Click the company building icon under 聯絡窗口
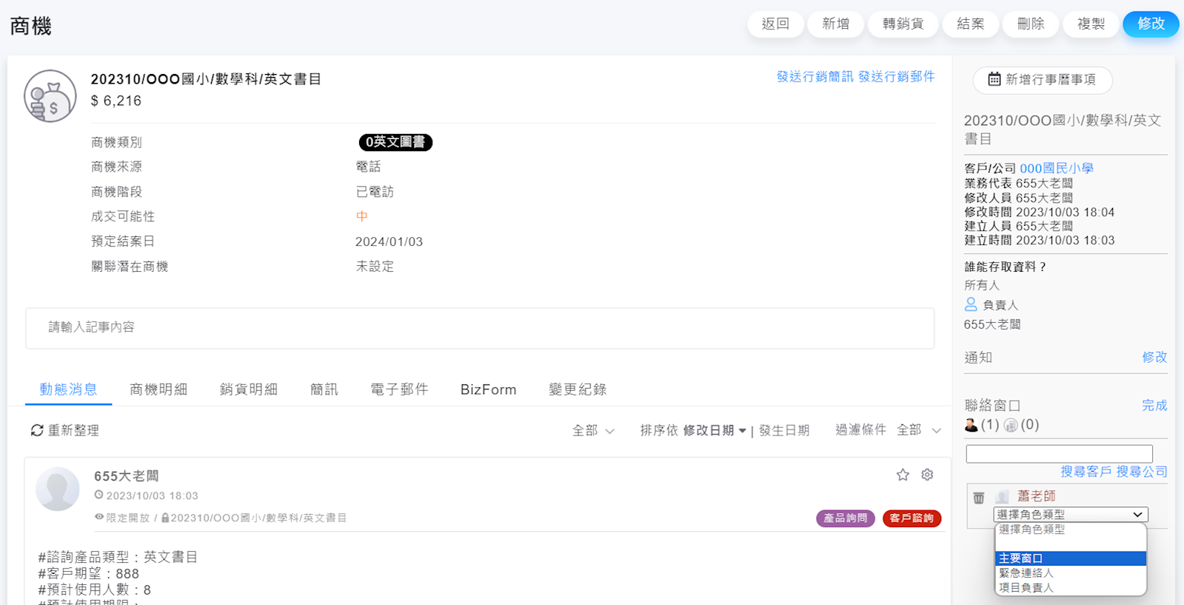 [x=1010, y=425]
